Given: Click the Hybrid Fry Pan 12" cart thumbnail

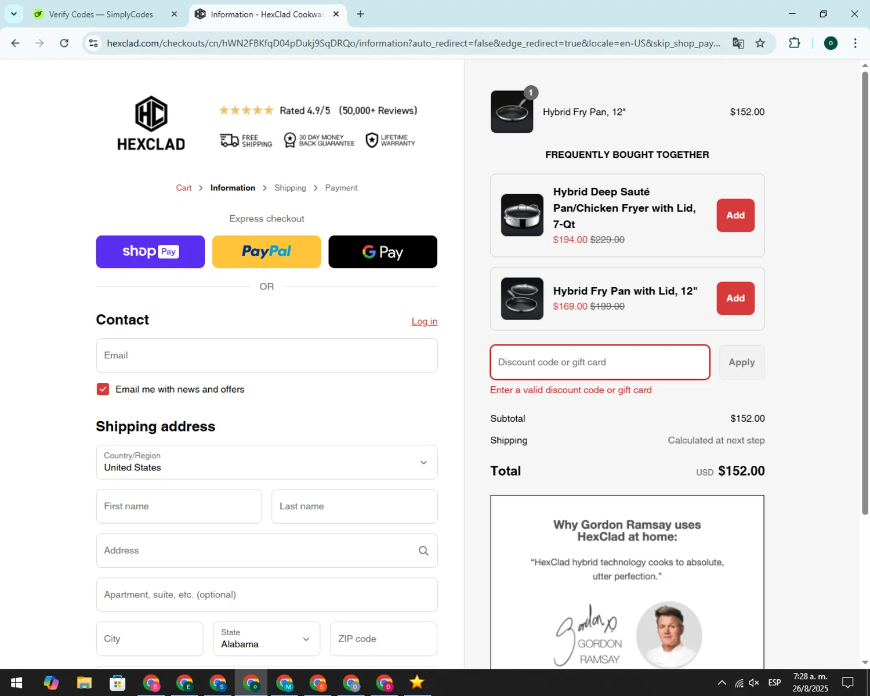Looking at the screenshot, I should pos(512,111).
